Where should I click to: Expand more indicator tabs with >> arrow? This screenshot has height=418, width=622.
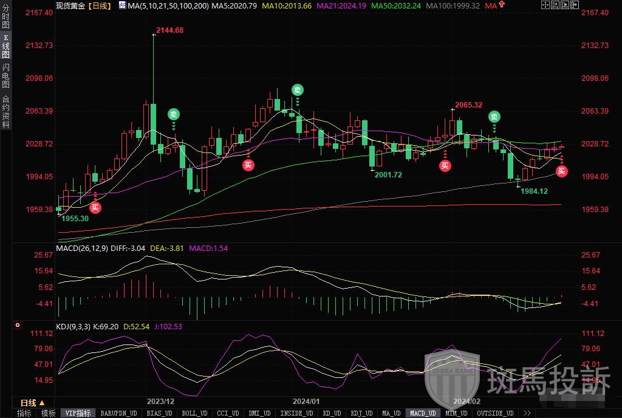pyautogui.click(x=527, y=413)
